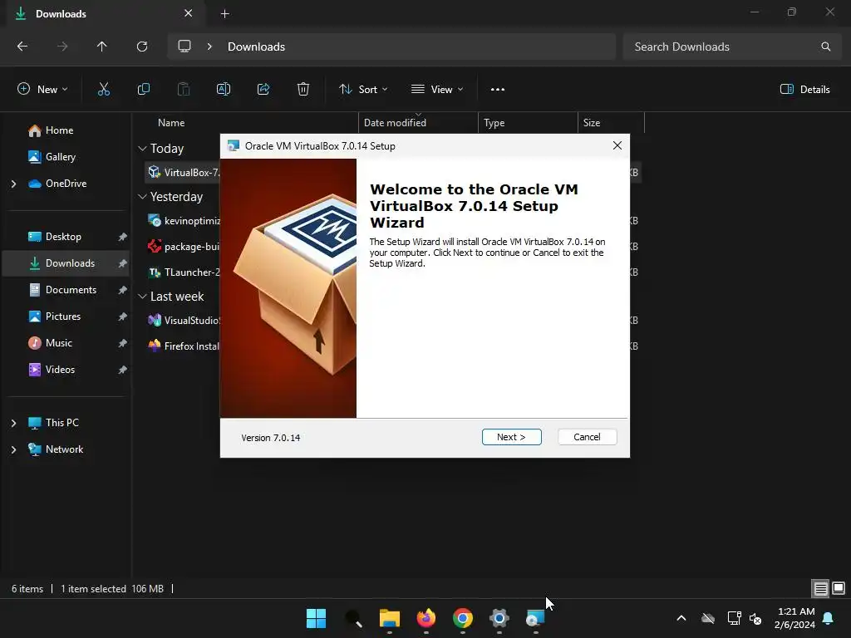
Task: Select the Firefox Installer file
Action: 184,346
